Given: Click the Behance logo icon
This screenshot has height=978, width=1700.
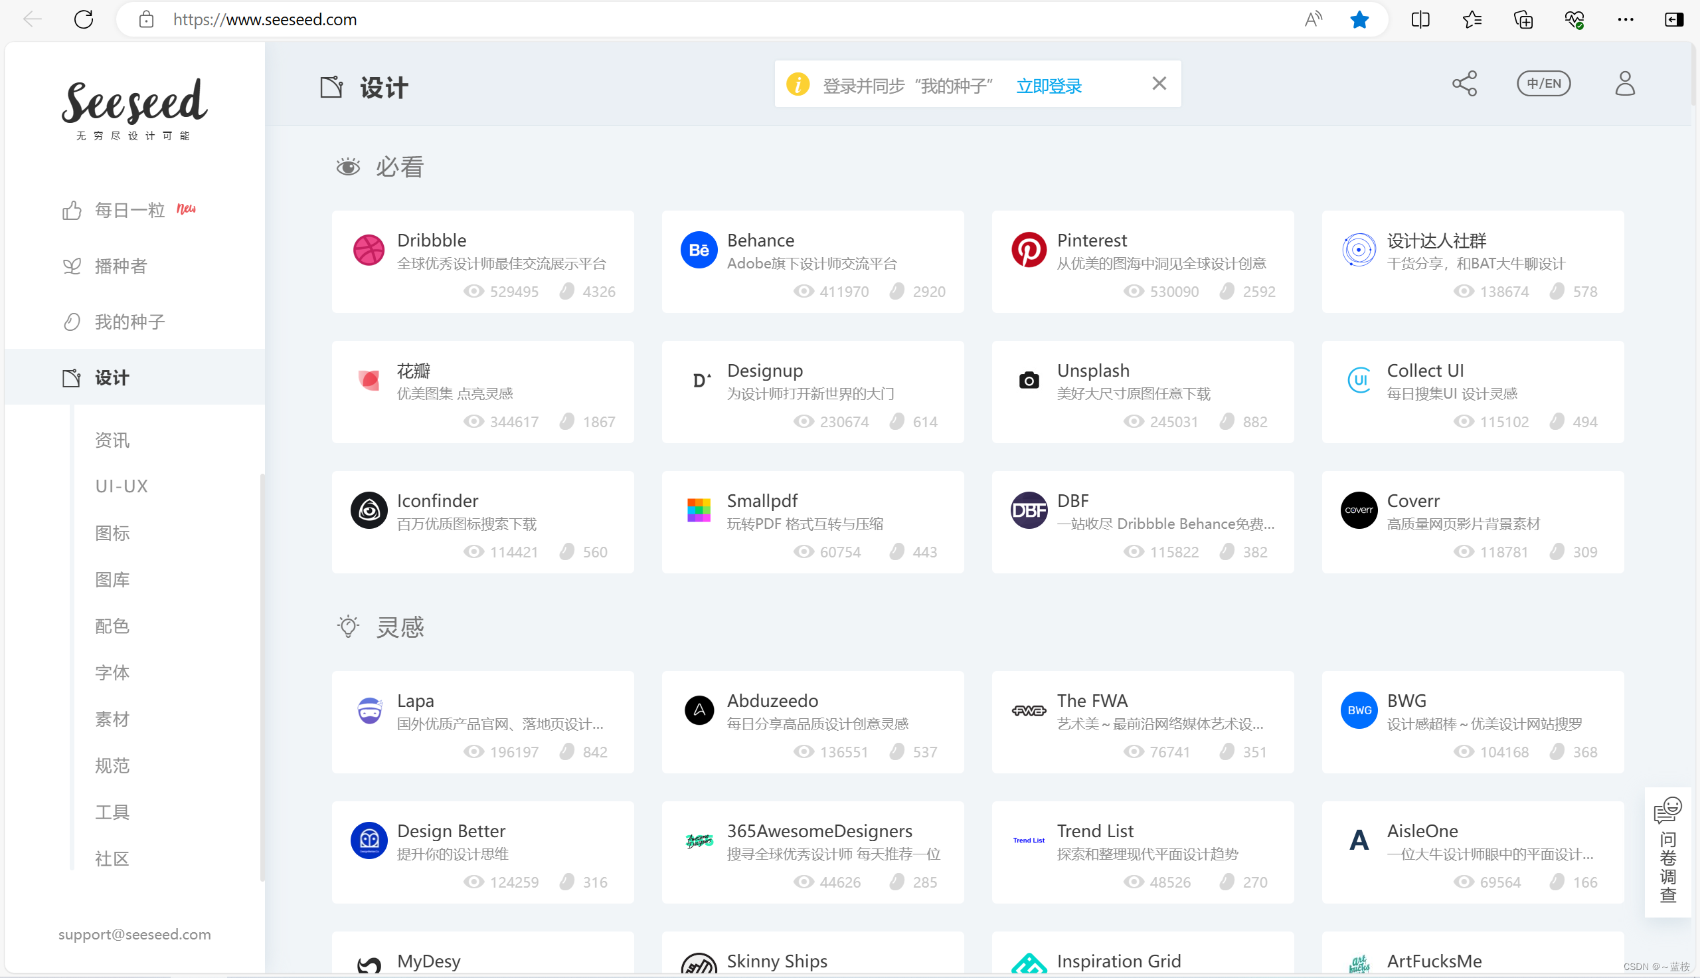Looking at the screenshot, I should pos(699,250).
